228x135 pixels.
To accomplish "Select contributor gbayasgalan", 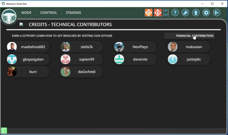I will [x=28, y=59].
